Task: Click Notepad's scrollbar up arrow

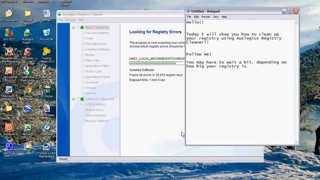Action: 296,22
